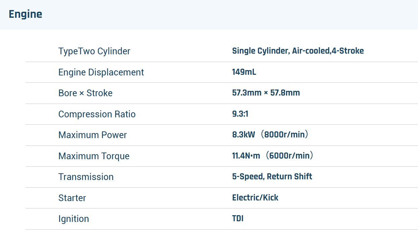Viewport: 418px width, 238px height.
Task: Click the Transmission label
Action: (86, 177)
